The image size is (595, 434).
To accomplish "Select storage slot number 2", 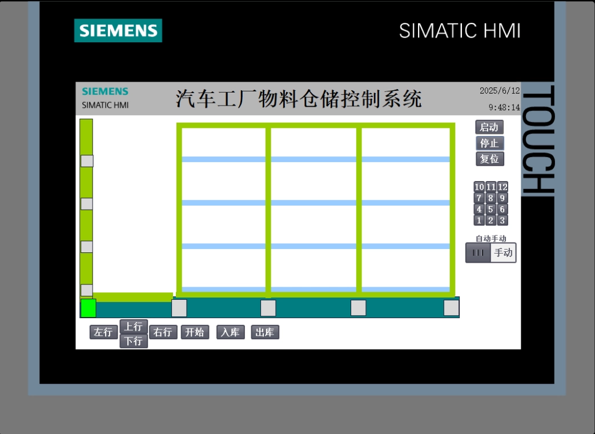I will click(x=491, y=220).
